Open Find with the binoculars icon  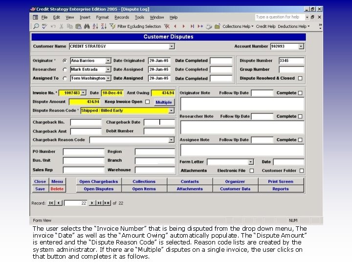87,26
